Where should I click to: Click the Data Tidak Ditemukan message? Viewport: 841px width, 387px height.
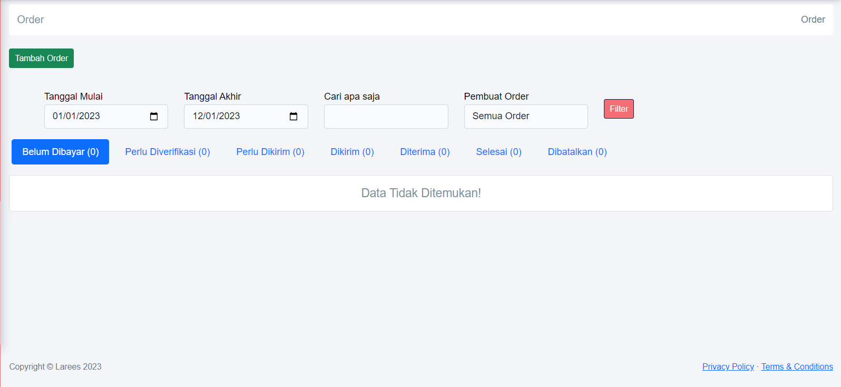pos(420,193)
